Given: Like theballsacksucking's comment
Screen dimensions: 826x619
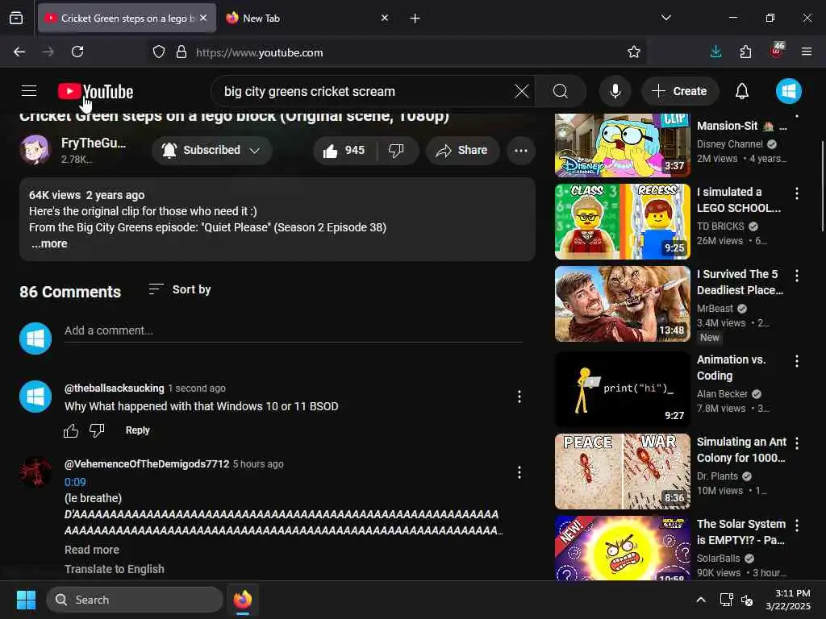Looking at the screenshot, I should (71, 430).
